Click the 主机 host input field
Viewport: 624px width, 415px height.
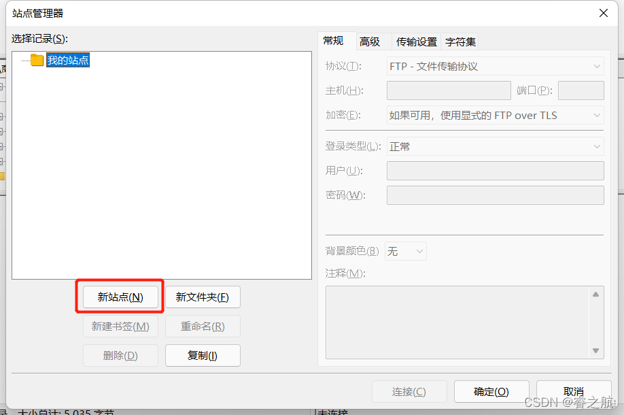pyautogui.click(x=449, y=90)
